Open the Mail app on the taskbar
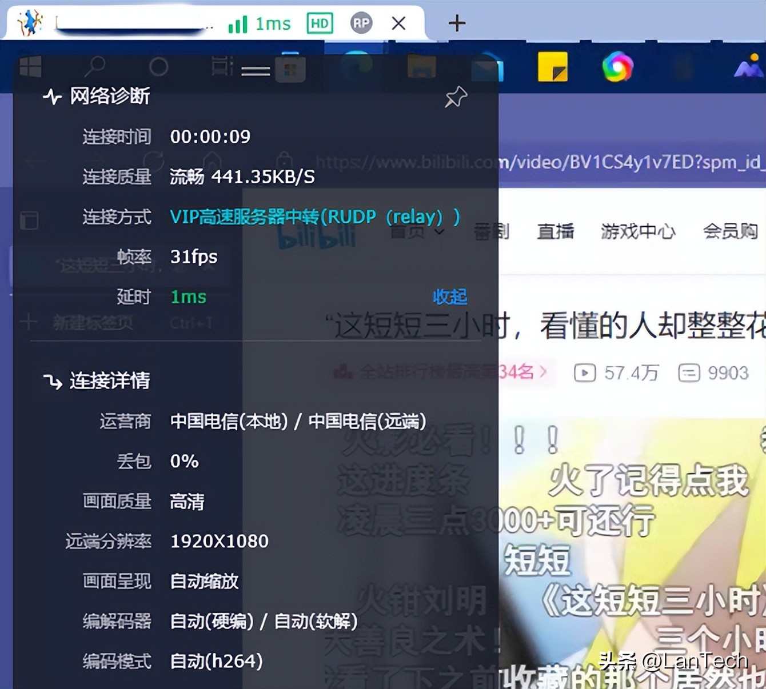This screenshot has width=766, height=689. pyautogui.click(x=487, y=67)
